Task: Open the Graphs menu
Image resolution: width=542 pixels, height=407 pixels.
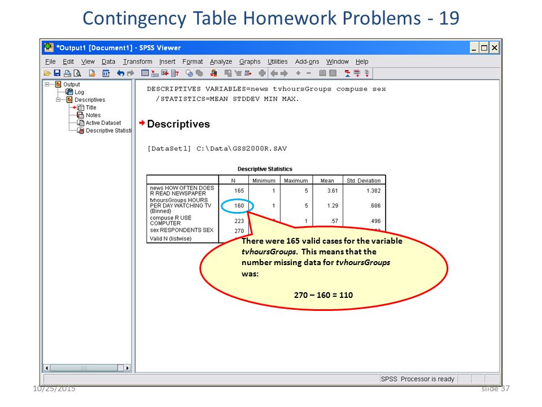Action: pos(250,62)
